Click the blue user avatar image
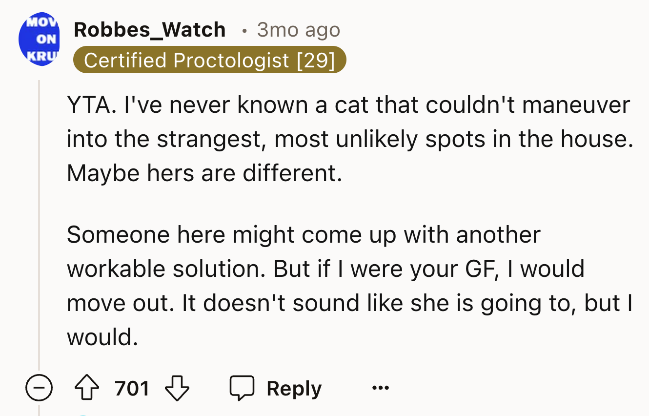This screenshot has width=649, height=416. pos(39,40)
